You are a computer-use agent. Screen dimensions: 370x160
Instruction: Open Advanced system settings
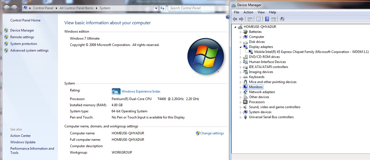pos(29,50)
